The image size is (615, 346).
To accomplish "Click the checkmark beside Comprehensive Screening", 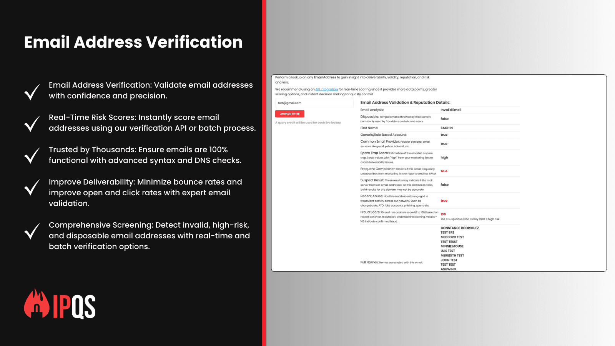I will [32, 231].
